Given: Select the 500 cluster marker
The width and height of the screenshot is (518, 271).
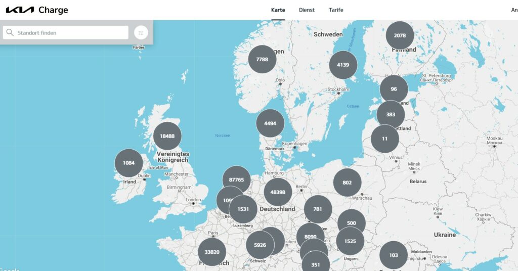Looking at the screenshot, I should tap(352, 223).
